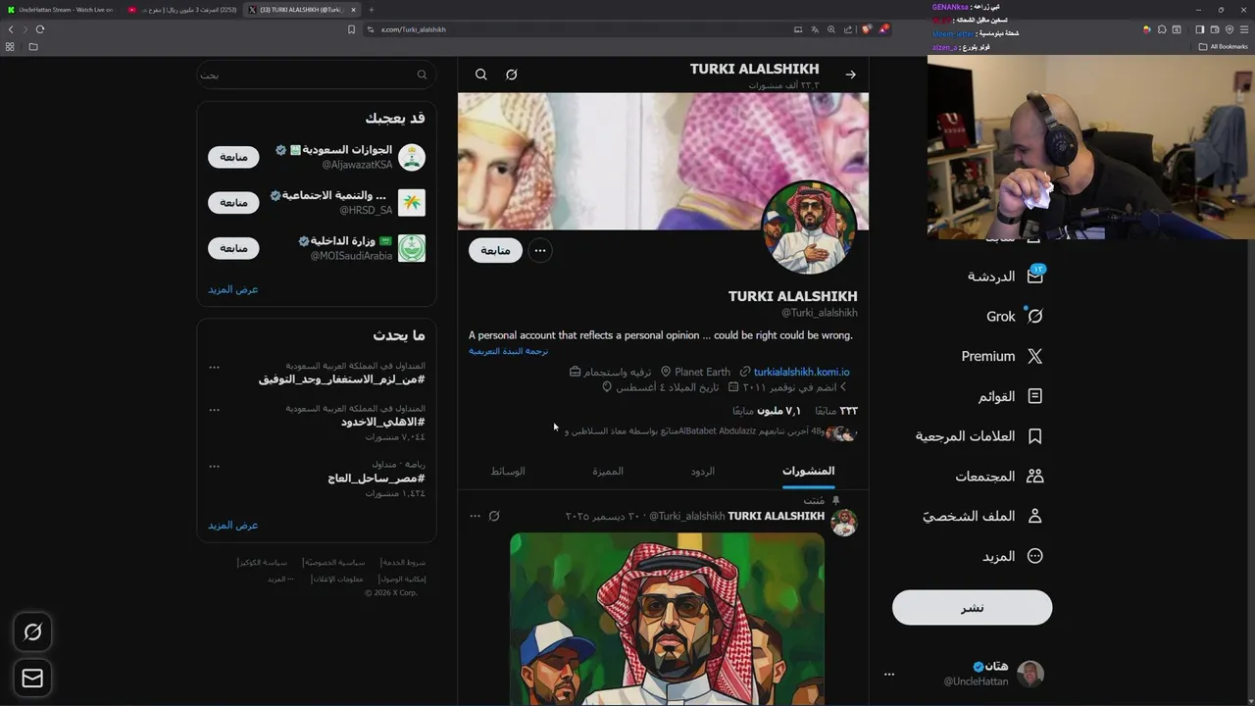Open the following count ٣٢٣
The width and height of the screenshot is (1255, 706).
836,411
